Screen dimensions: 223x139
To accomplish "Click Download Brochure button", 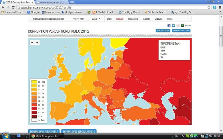I will tap(44, 131).
